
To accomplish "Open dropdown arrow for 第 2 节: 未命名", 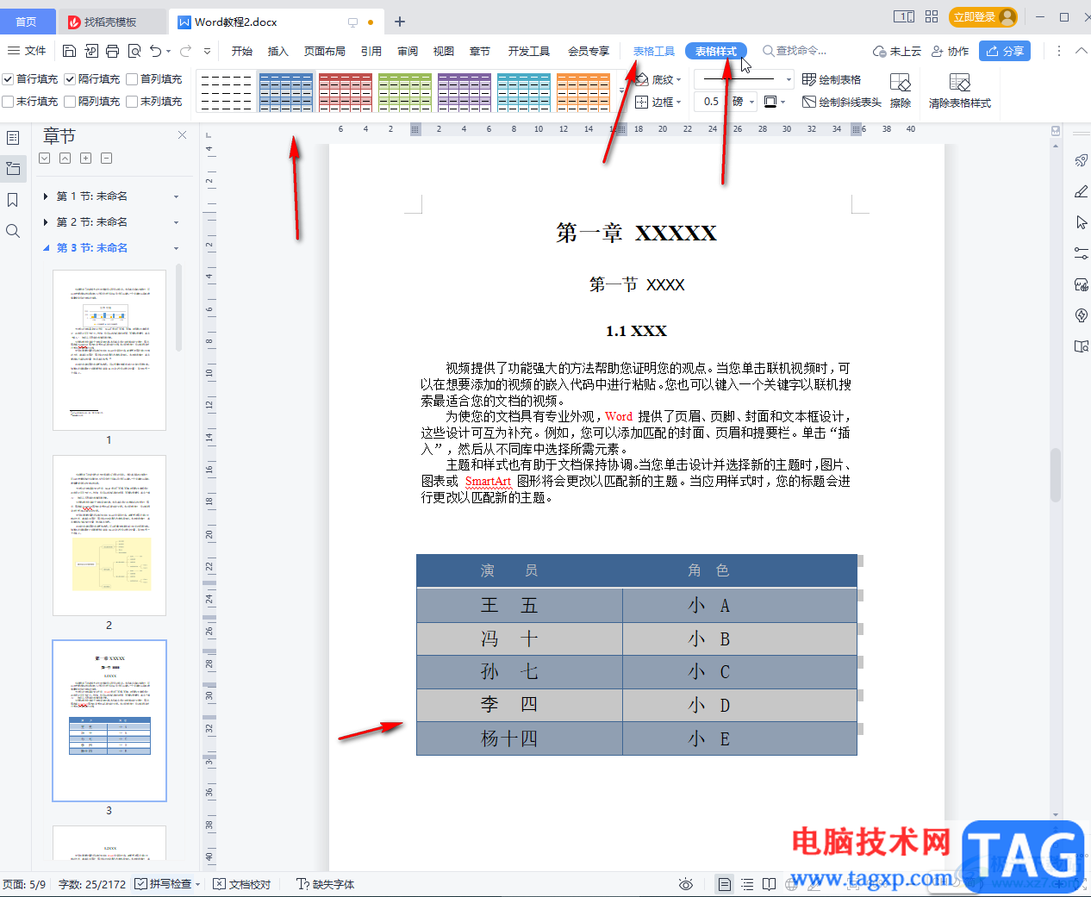I will [176, 223].
